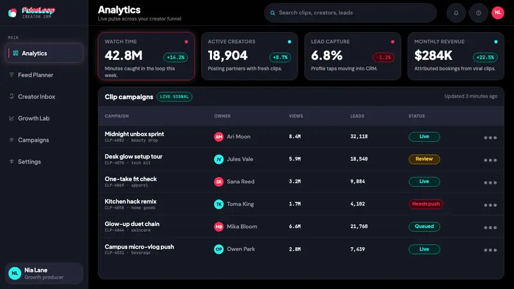
Task: Open the Campus micro-vlog push campaign
Action: pyautogui.click(x=139, y=247)
